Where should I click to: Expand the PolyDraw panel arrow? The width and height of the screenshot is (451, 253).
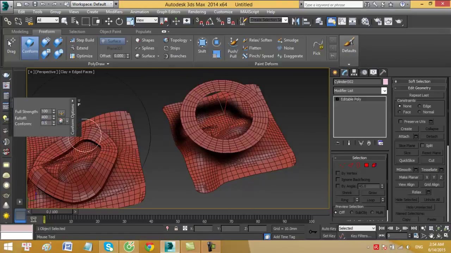click(x=108, y=64)
